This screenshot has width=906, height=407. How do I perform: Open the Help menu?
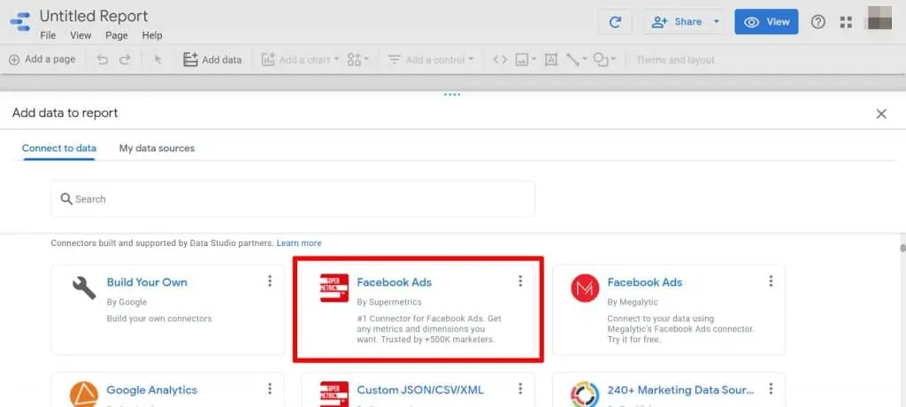152,35
